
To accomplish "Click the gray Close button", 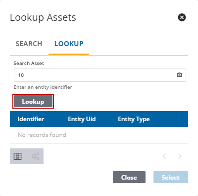I will click(x=129, y=177).
